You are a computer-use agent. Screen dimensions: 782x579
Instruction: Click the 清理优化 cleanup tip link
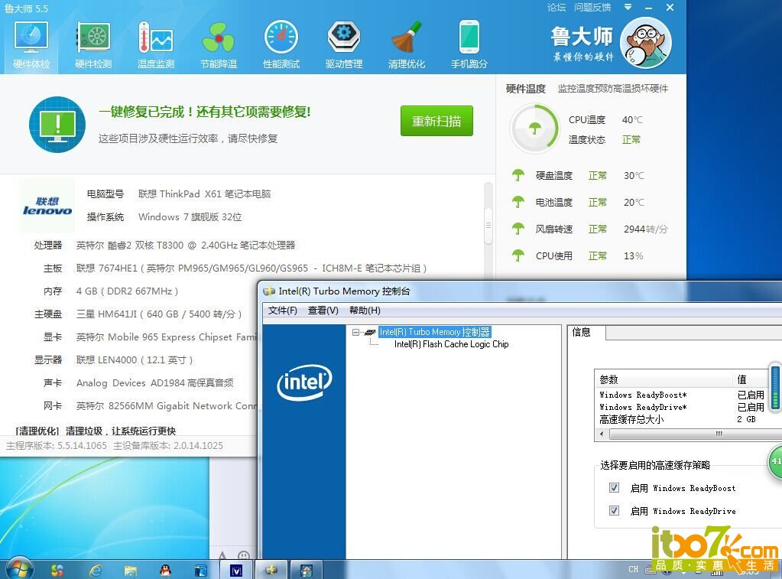96,431
